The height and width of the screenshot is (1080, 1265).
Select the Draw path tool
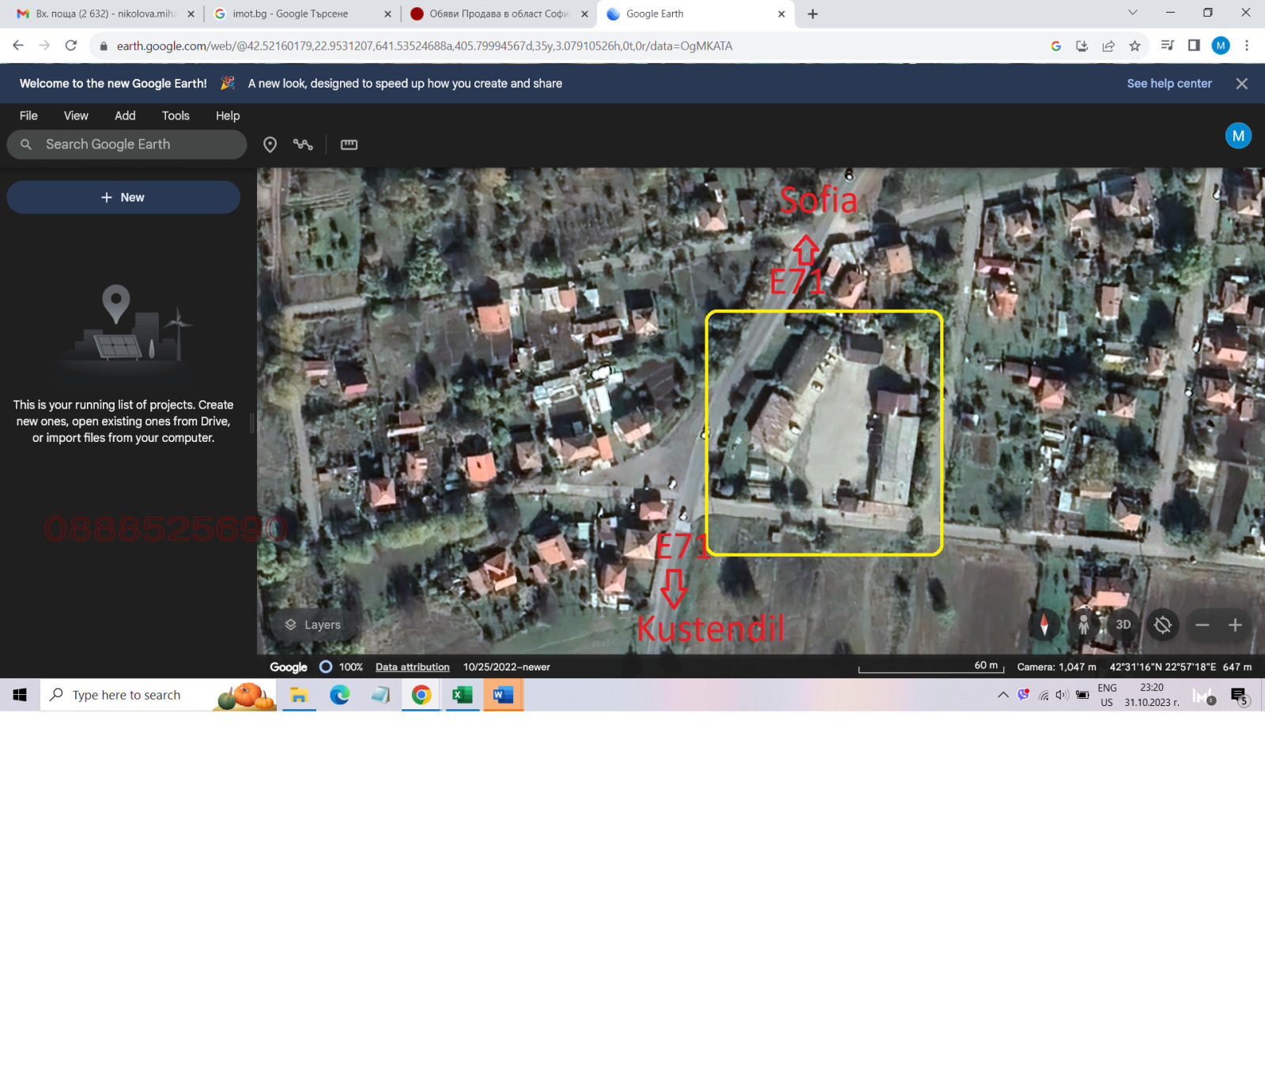point(304,144)
